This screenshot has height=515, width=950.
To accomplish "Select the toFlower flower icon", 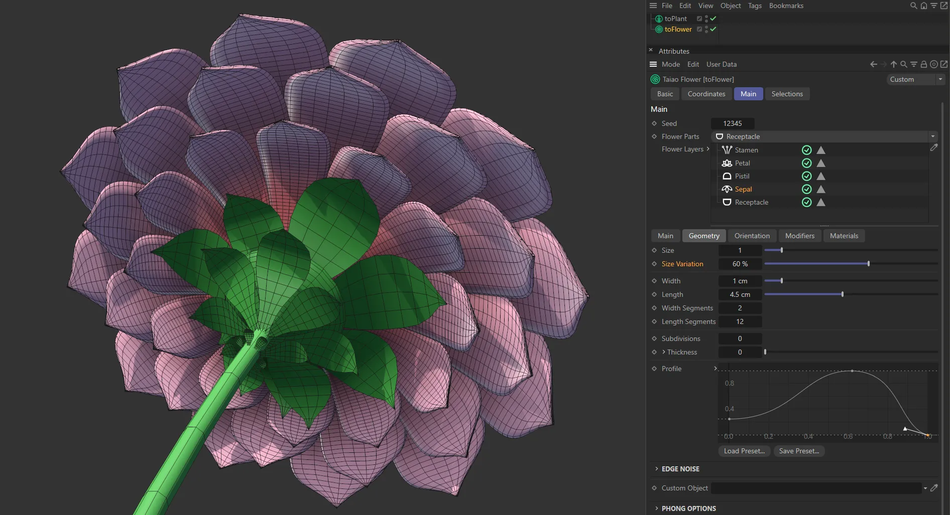I will click(x=658, y=29).
